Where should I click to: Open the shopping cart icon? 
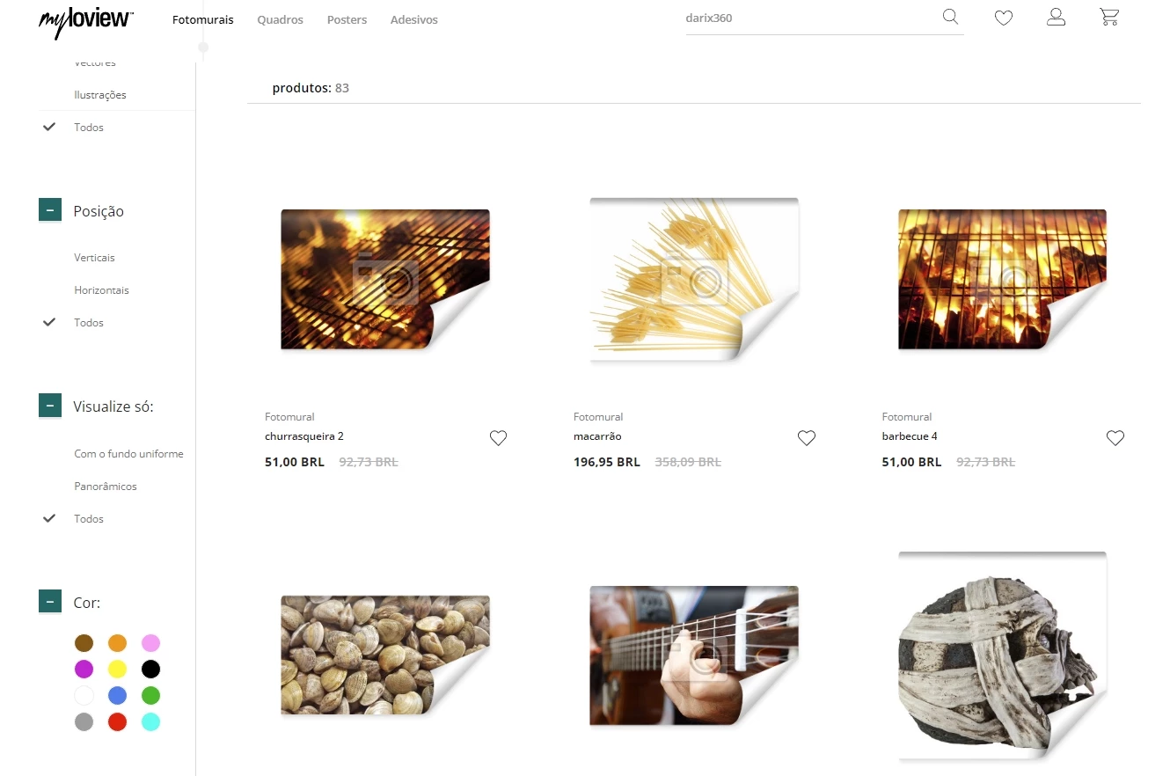[x=1109, y=17]
